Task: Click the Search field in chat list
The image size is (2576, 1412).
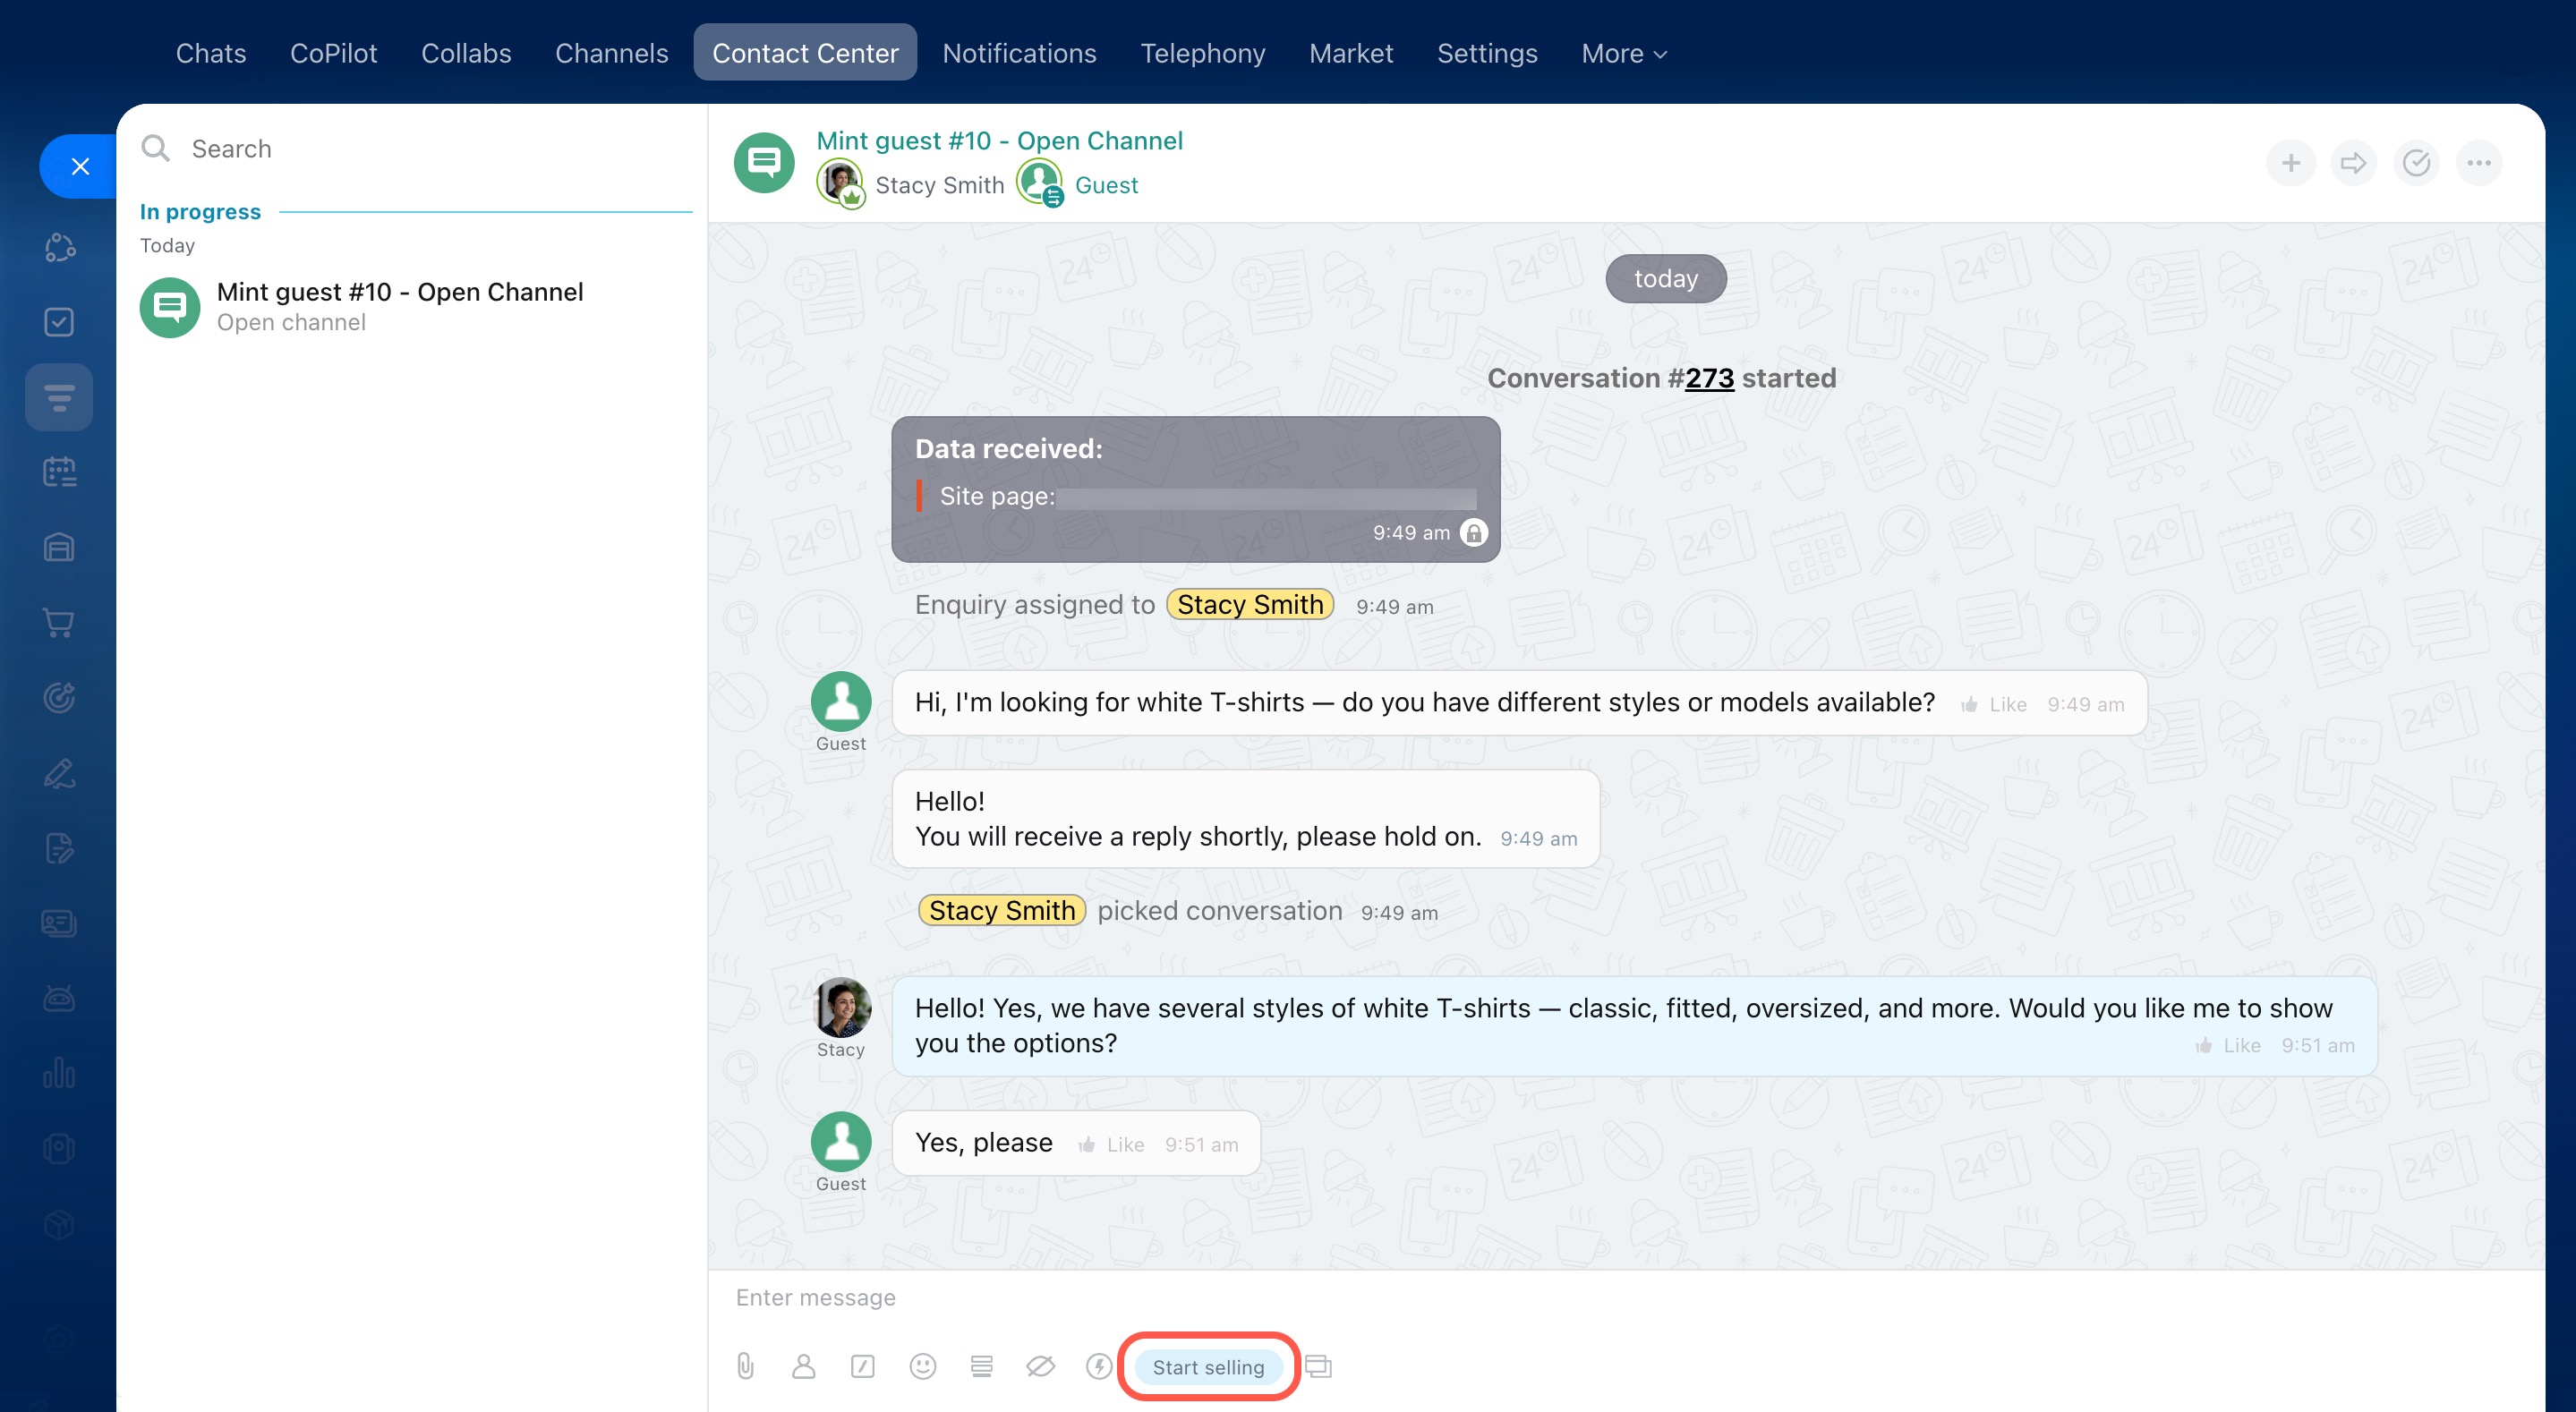Action: click(x=420, y=149)
